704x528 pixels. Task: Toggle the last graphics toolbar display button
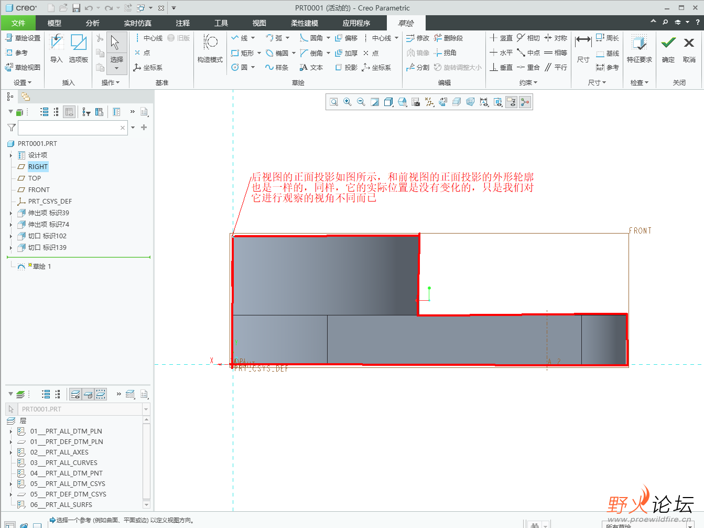[525, 102]
